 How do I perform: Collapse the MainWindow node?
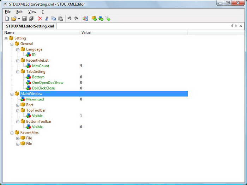coord(12,94)
